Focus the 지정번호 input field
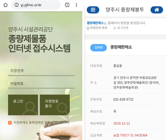Image resolution: width=168 pixels, height=140 pixels. (41, 71)
